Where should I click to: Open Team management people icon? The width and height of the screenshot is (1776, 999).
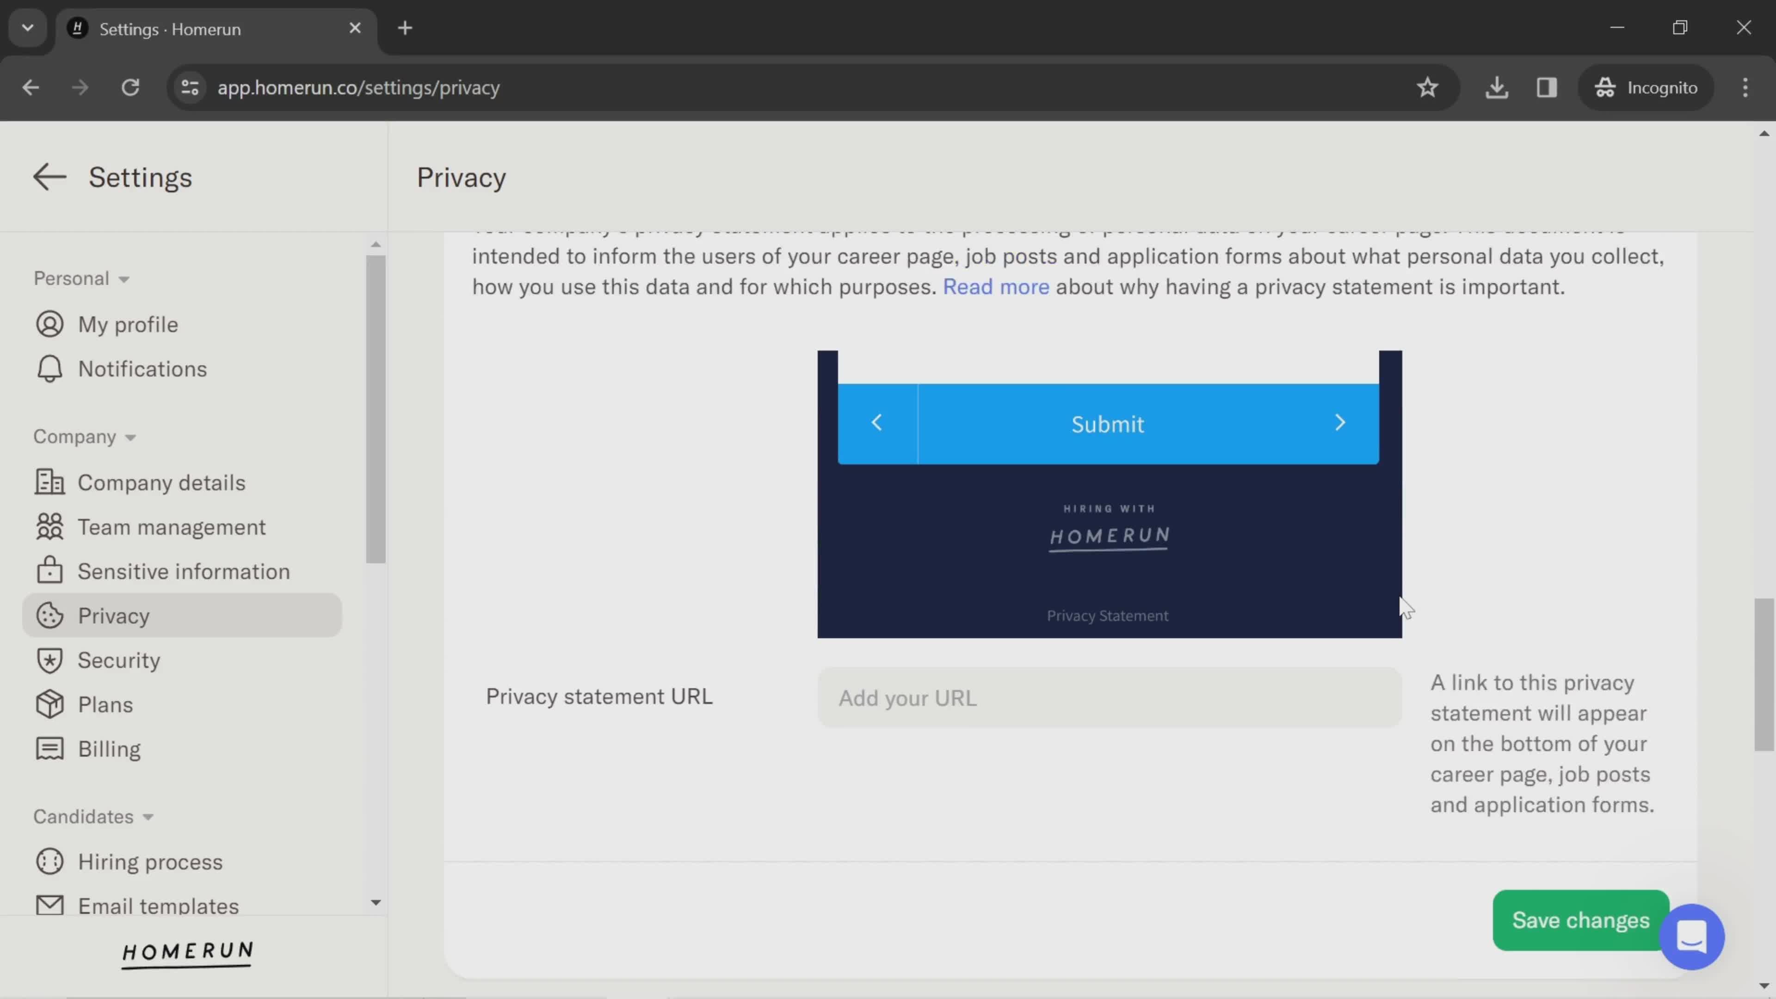[49, 527]
